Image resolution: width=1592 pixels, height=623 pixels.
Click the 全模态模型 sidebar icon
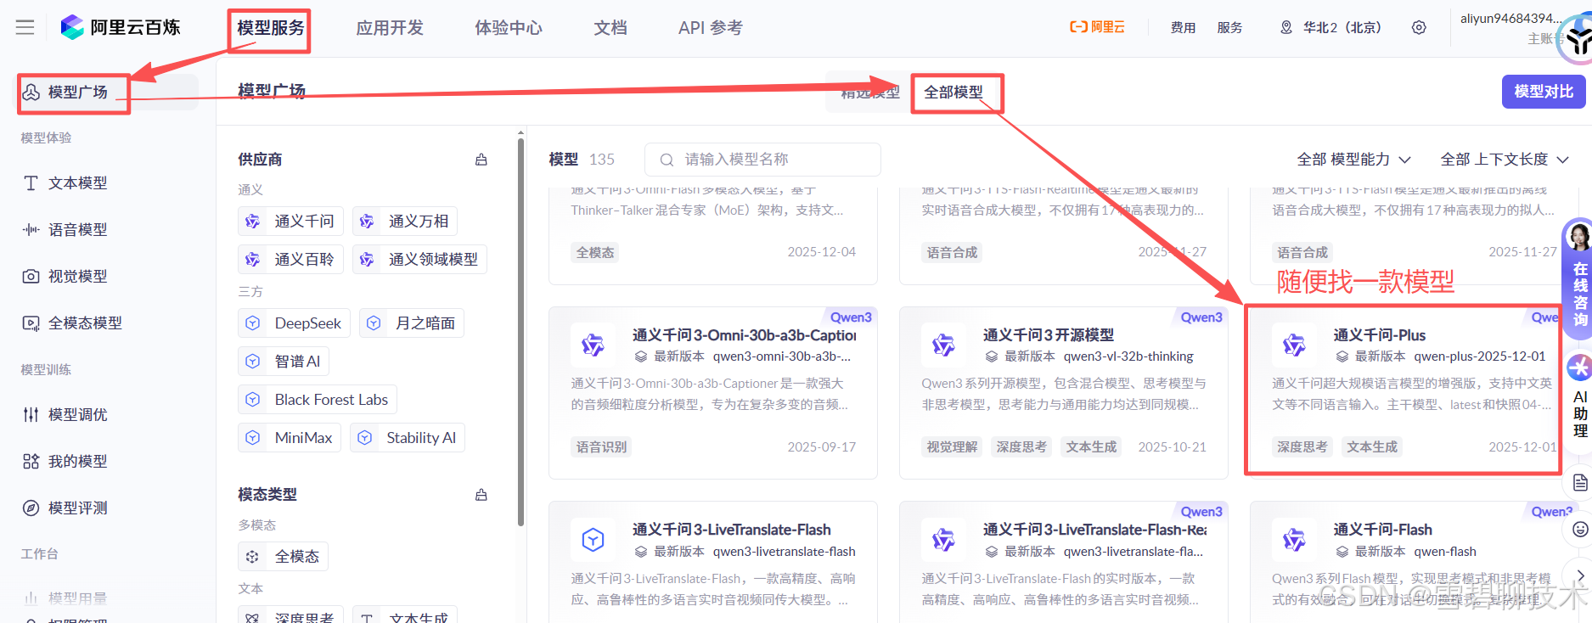pyautogui.click(x=31, y=323)
